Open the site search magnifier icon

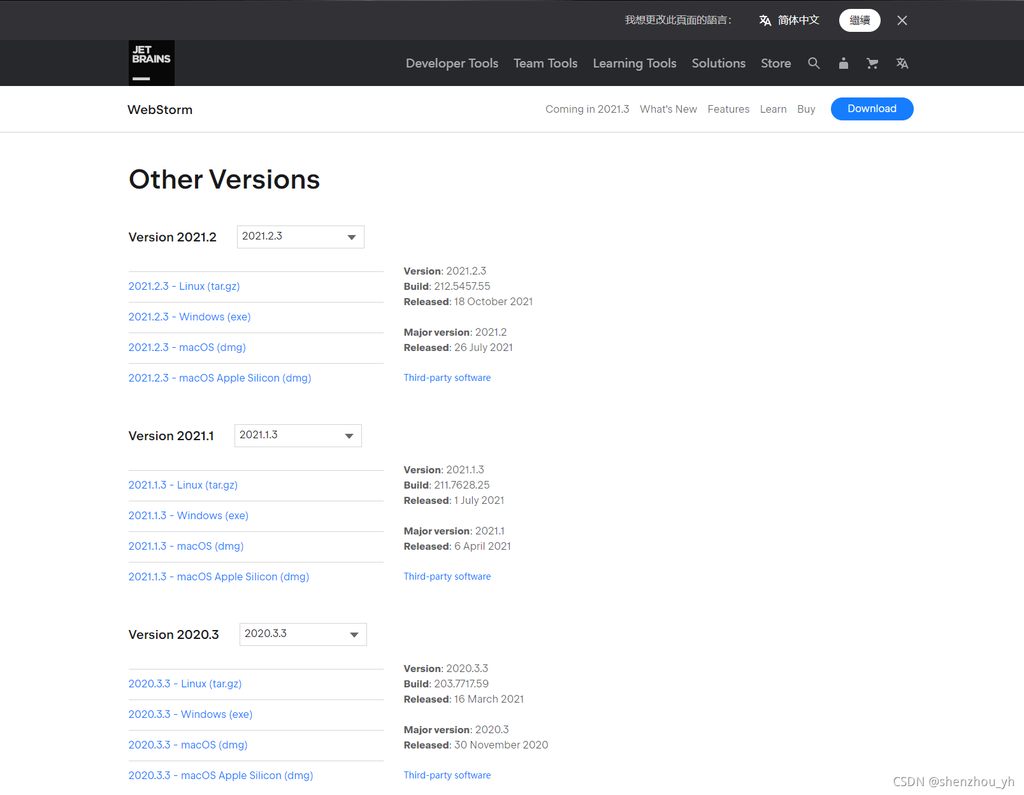(x=814, y=63)
